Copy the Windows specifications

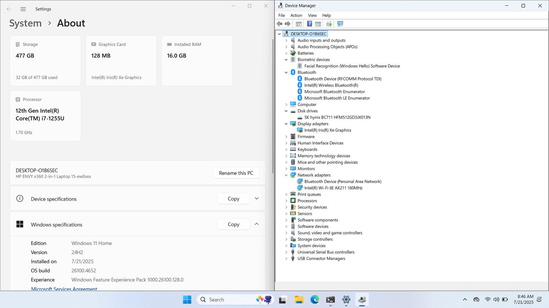[233, 224]
